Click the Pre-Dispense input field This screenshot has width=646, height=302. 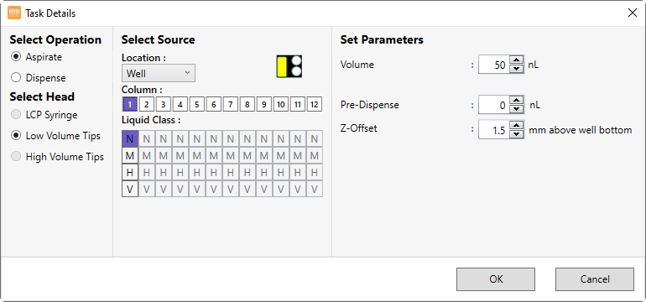(x=493, y=105)
